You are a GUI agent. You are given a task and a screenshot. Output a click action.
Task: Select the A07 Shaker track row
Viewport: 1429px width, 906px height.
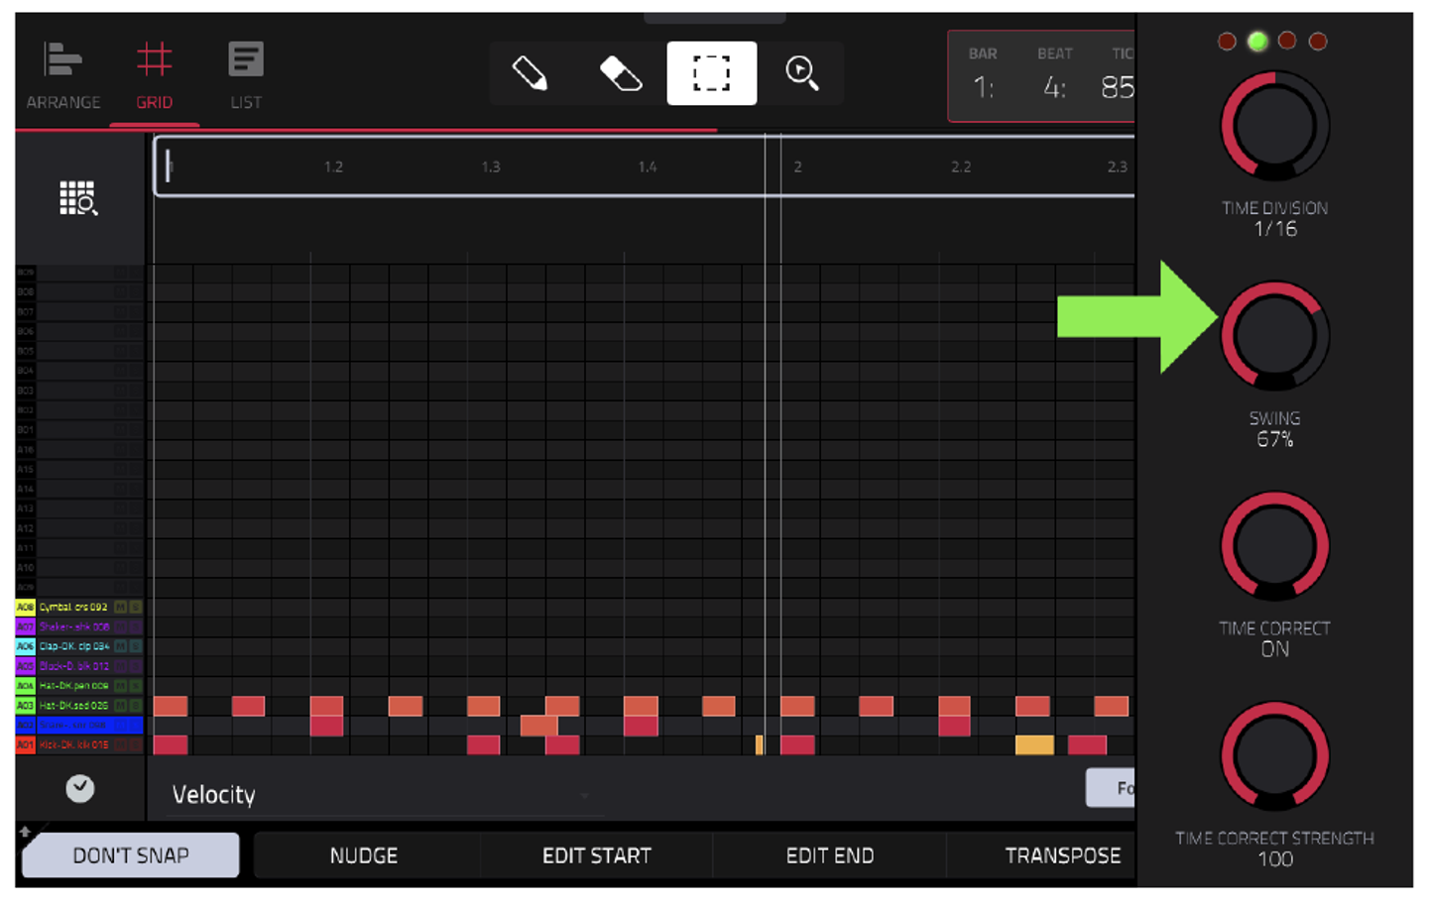point(79,626)
